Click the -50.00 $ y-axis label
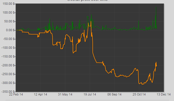 [9, 39]
